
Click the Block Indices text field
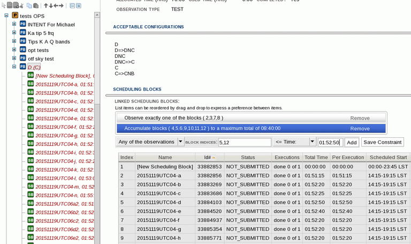[244, 142]
